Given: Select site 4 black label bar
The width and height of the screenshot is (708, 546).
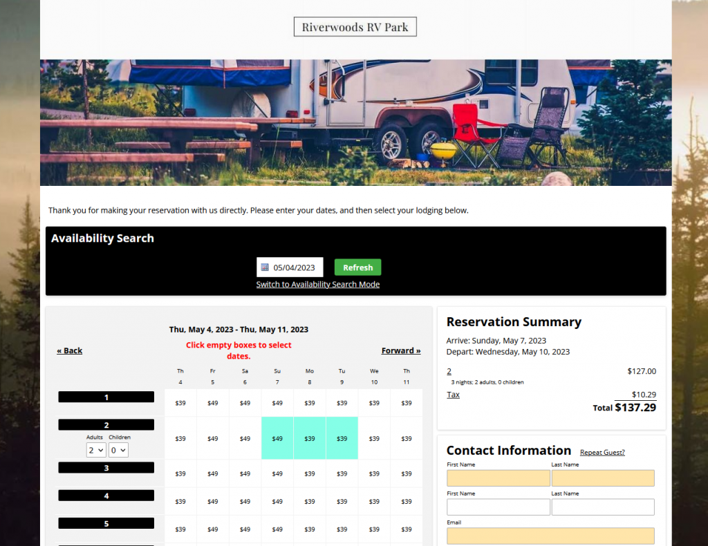Looking at the screenshot, I should (106, 496).
